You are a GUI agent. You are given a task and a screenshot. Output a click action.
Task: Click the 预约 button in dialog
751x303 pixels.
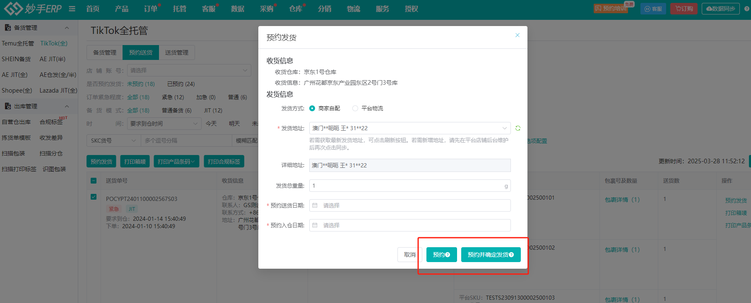pos(441,255)
